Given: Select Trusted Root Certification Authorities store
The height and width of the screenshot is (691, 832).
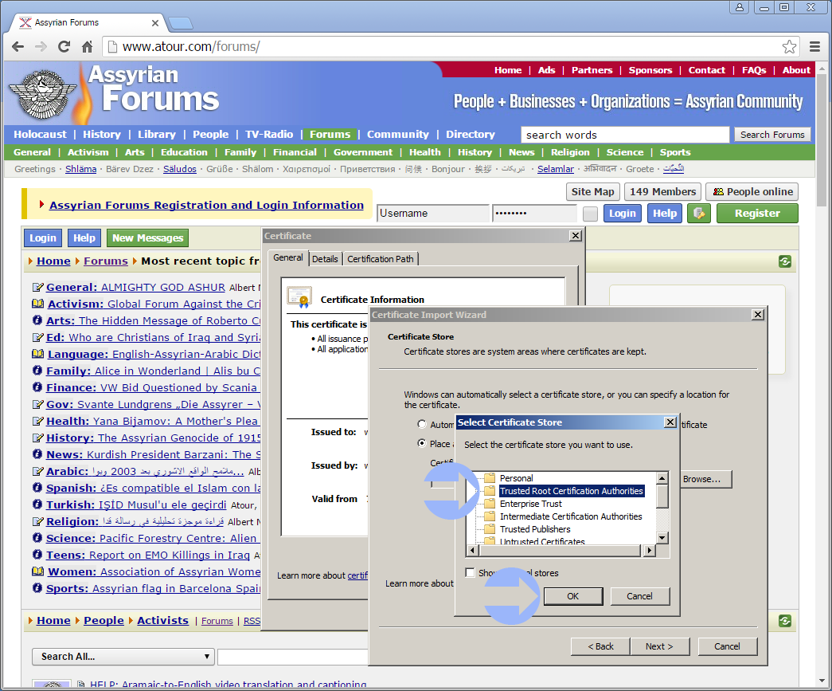Looking at the screenshot, I should tap(572, 491).
